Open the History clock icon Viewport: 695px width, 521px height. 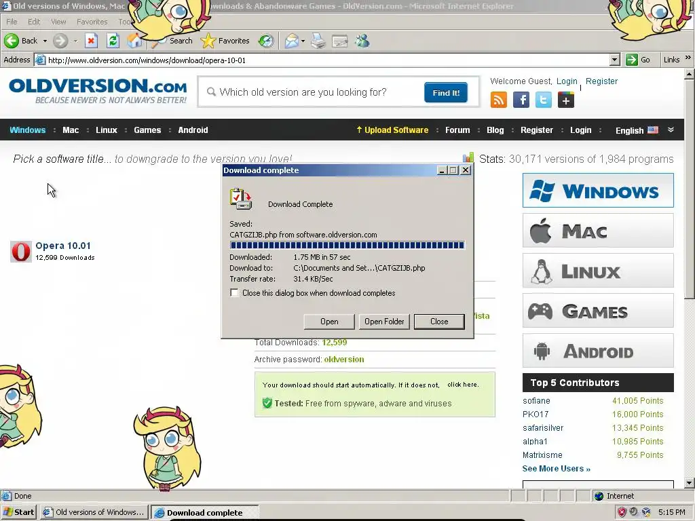pos(266,41)
